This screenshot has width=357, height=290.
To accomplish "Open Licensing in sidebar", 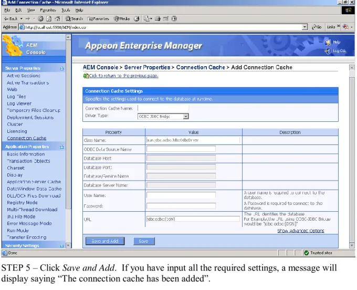I will click(x=17, y=131).
